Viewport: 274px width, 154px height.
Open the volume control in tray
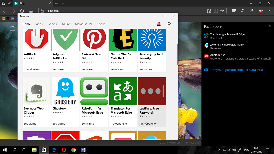point(229,150)
